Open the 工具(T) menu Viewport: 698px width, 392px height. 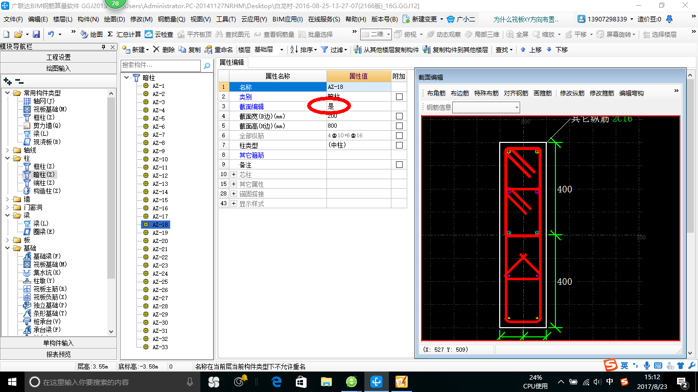pyautogui.click(x=226, y=19)
